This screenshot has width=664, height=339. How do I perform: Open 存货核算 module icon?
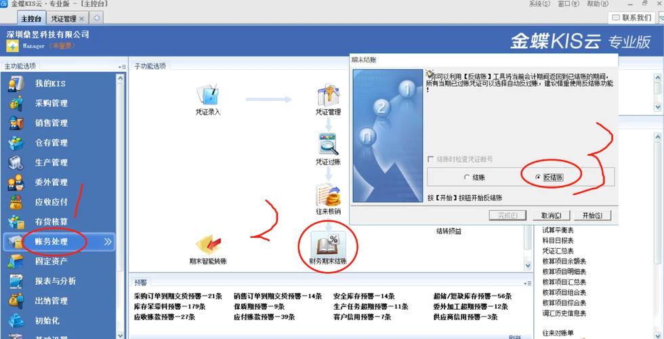(x=16, y=222)
